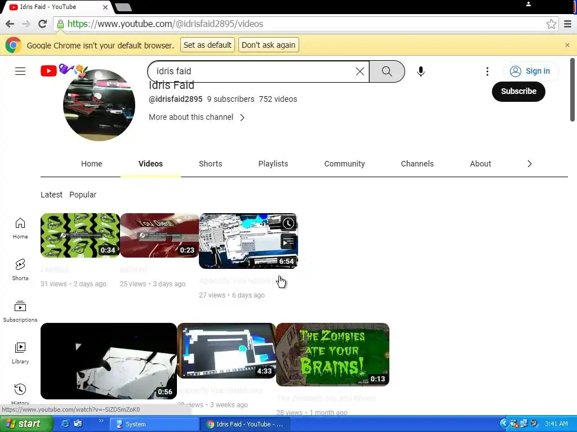
Task: Open Home in the left sidebar
Action: click(20, 228)
